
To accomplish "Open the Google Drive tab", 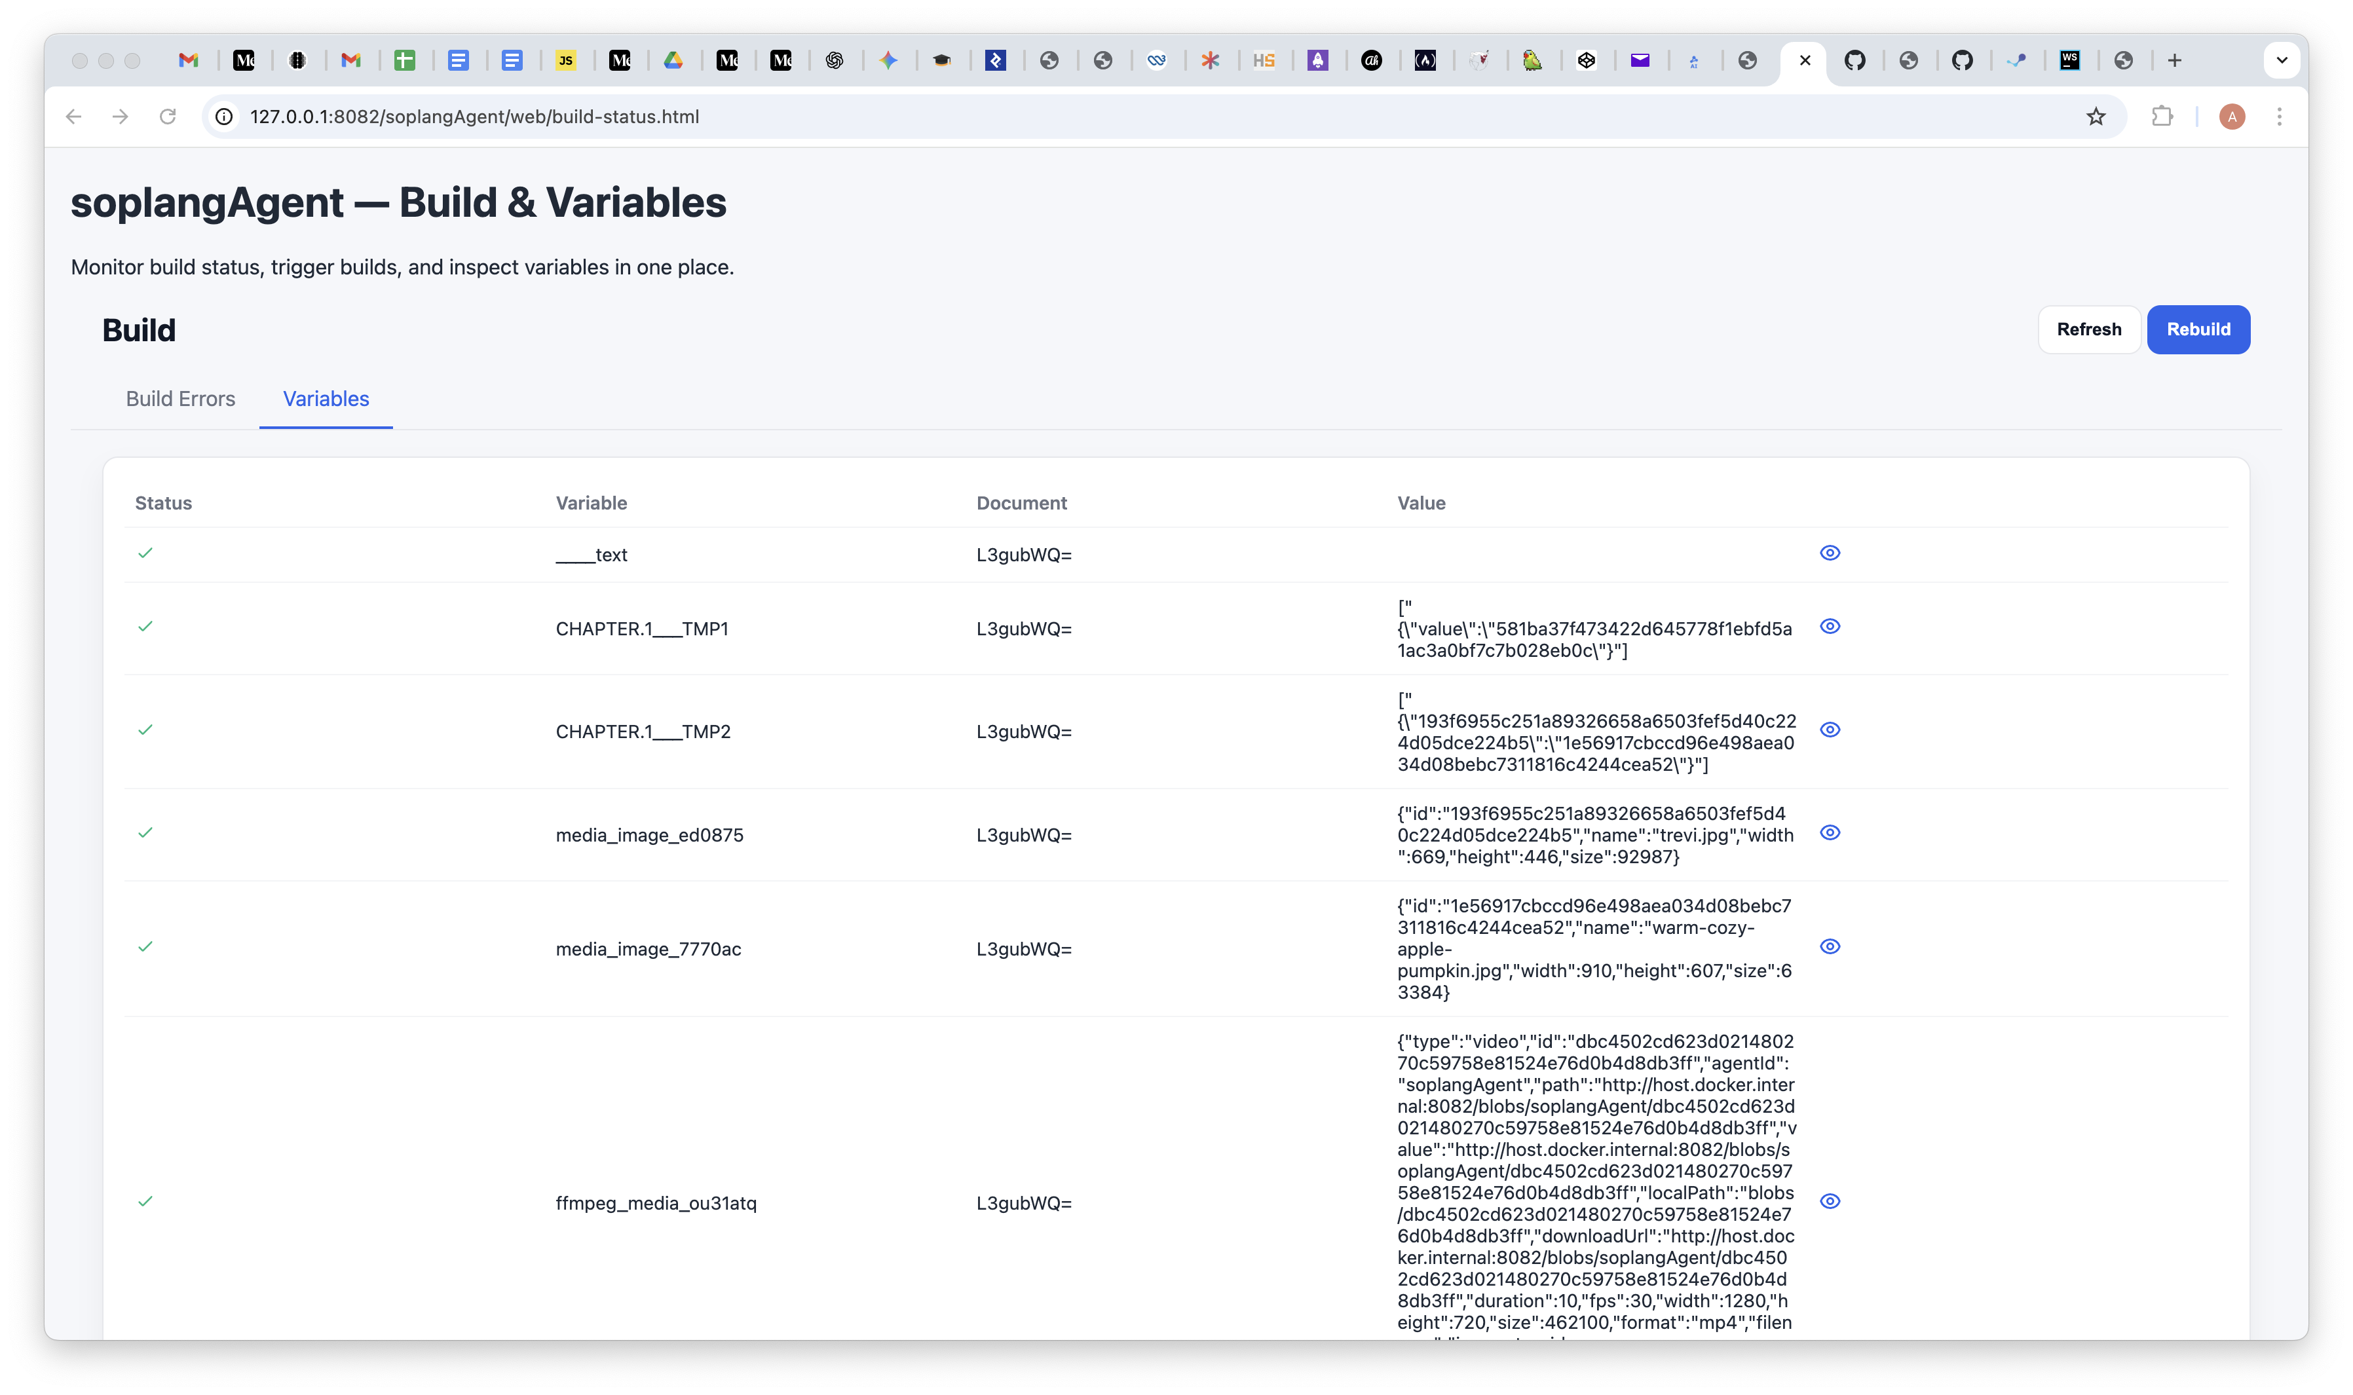I will 673,61.
